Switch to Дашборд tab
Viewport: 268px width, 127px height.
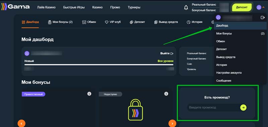30,22
